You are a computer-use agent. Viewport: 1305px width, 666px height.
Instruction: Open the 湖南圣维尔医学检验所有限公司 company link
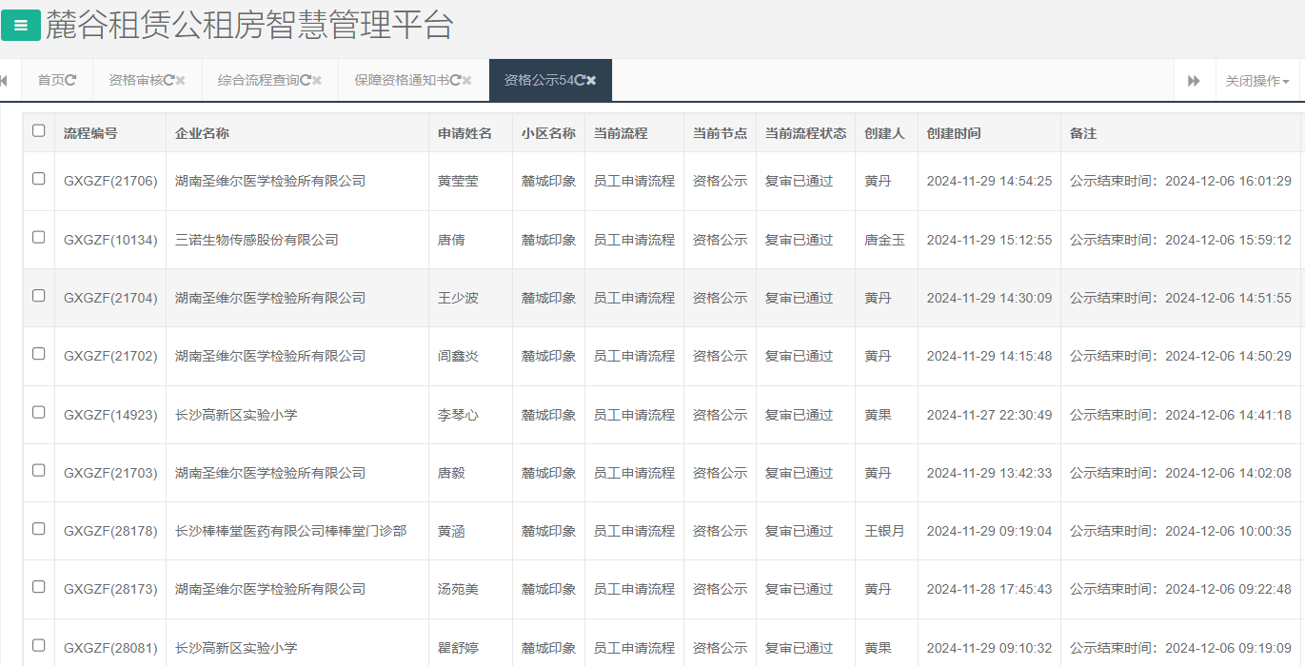[271, 181]
